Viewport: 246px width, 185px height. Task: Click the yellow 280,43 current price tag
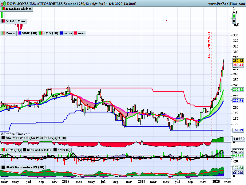pyautogui.click(x=238, y=61)
